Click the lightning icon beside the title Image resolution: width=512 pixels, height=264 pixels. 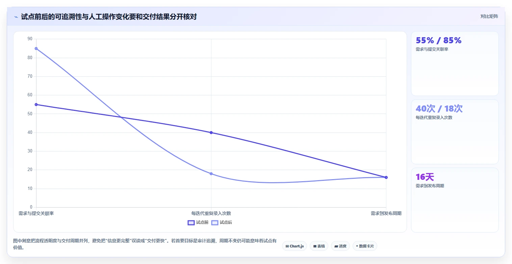coord(16,17)
